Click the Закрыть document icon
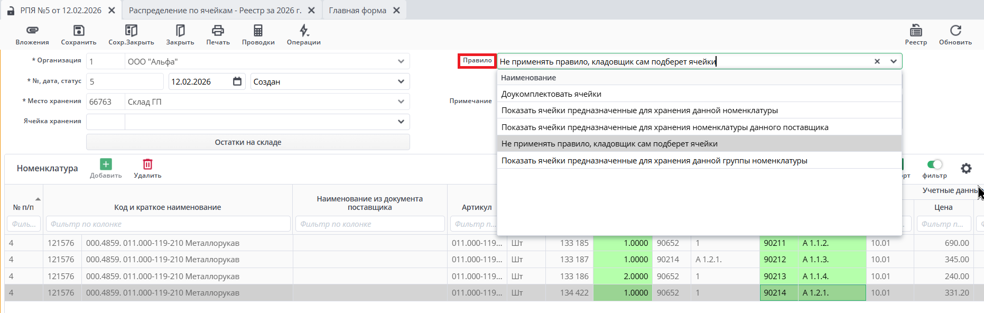Viewport: 984px width, 313px height. tap(180, 31)
